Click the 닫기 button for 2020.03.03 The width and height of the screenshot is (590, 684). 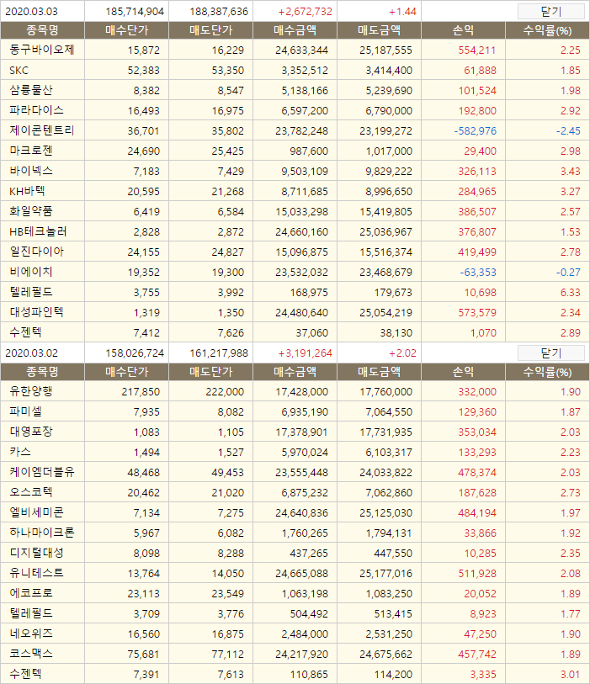point(550,11)
